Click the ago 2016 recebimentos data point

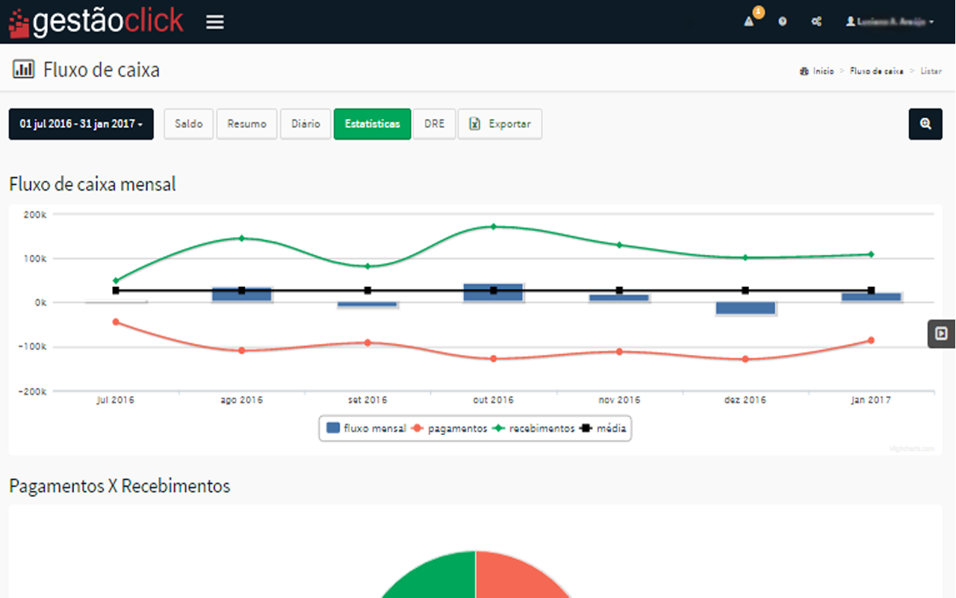pos(241,238)
